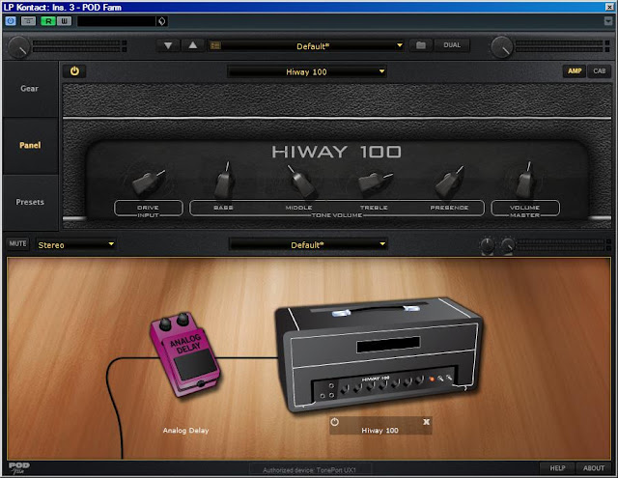Screen dimensions: 618x478
Task: Open the Presets tab
Action: pyautogui.click(x=30, y=202)
